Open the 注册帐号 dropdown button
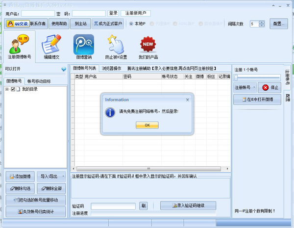 point(245,87)
